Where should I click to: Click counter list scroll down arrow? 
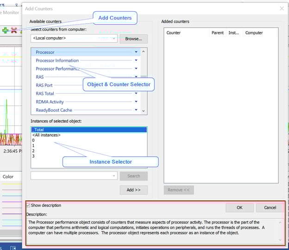pyautogui.click(x=144, y=111)
